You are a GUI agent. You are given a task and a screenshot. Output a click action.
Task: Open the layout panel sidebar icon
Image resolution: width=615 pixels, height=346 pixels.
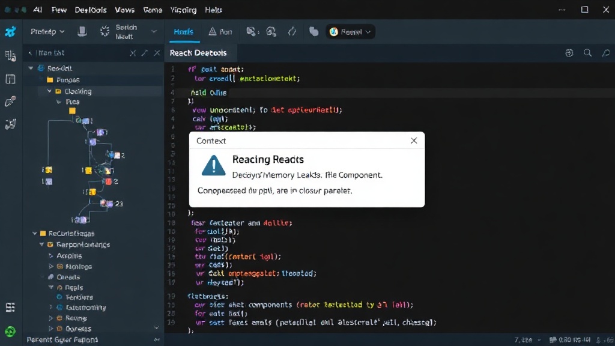(x=11, y=79)
